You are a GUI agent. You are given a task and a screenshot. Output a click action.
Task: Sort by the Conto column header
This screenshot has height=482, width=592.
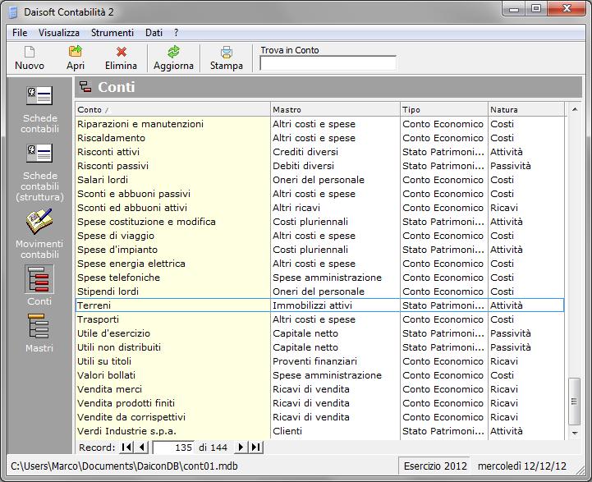tap(172, 109)
